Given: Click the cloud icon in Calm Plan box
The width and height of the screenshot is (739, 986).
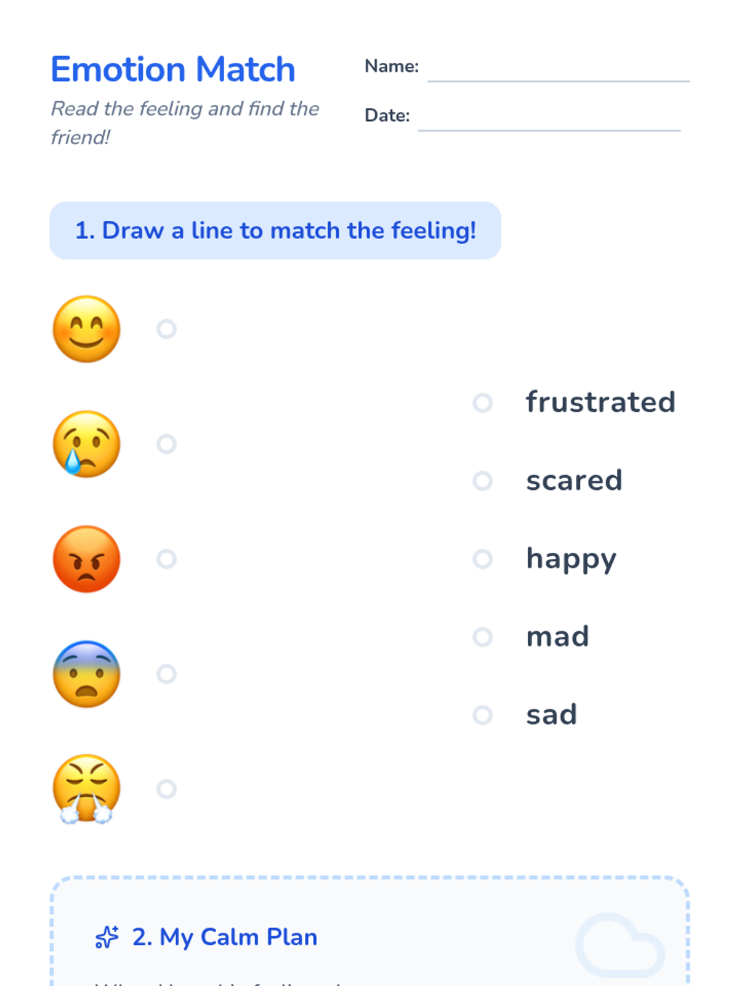Looking at the screenshot, I should point(620,945).
